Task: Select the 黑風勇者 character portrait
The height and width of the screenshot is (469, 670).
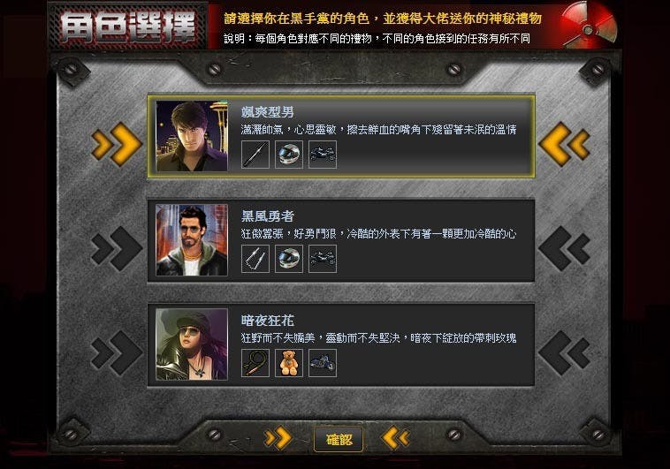Action: [192, 239]
